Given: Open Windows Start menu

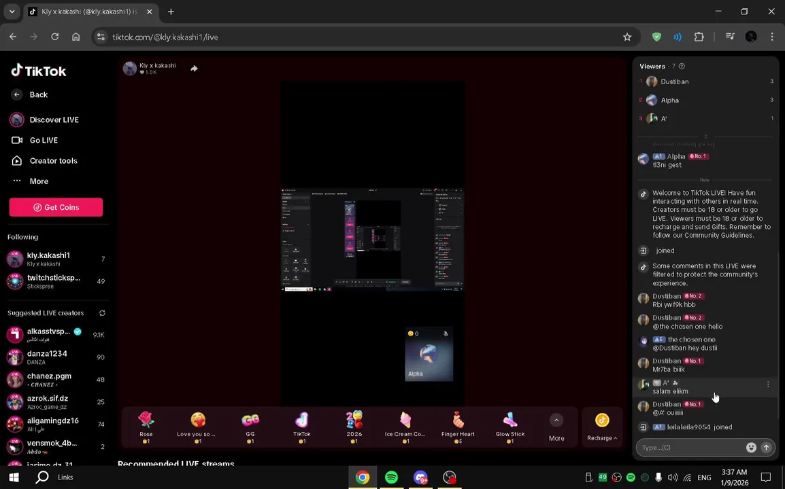Looking at the screenshot, I should 14,477.
